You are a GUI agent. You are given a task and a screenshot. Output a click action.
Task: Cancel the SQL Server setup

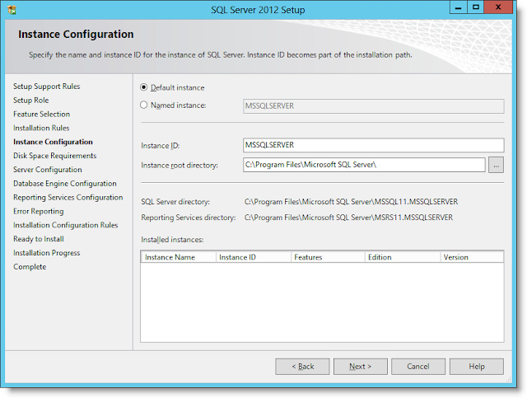coord(418,367)
